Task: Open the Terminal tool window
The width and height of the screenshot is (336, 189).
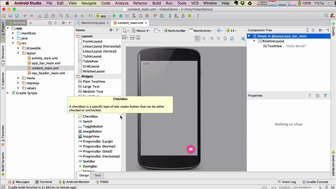Action: point(44,182)
